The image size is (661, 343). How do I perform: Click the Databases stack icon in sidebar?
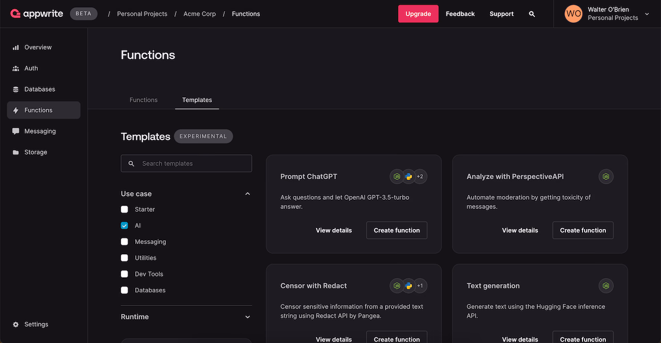pyautogui.click(x=15, y=89)
